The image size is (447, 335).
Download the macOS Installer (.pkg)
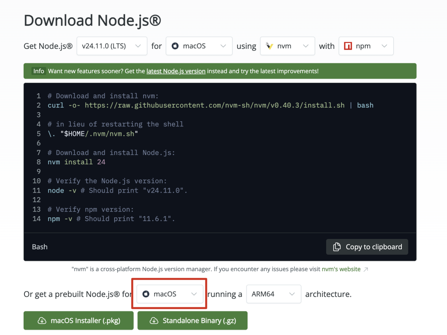pos(78,321)
